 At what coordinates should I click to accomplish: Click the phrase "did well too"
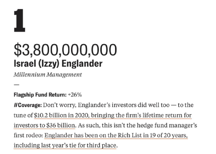click(x=154, y=105)
